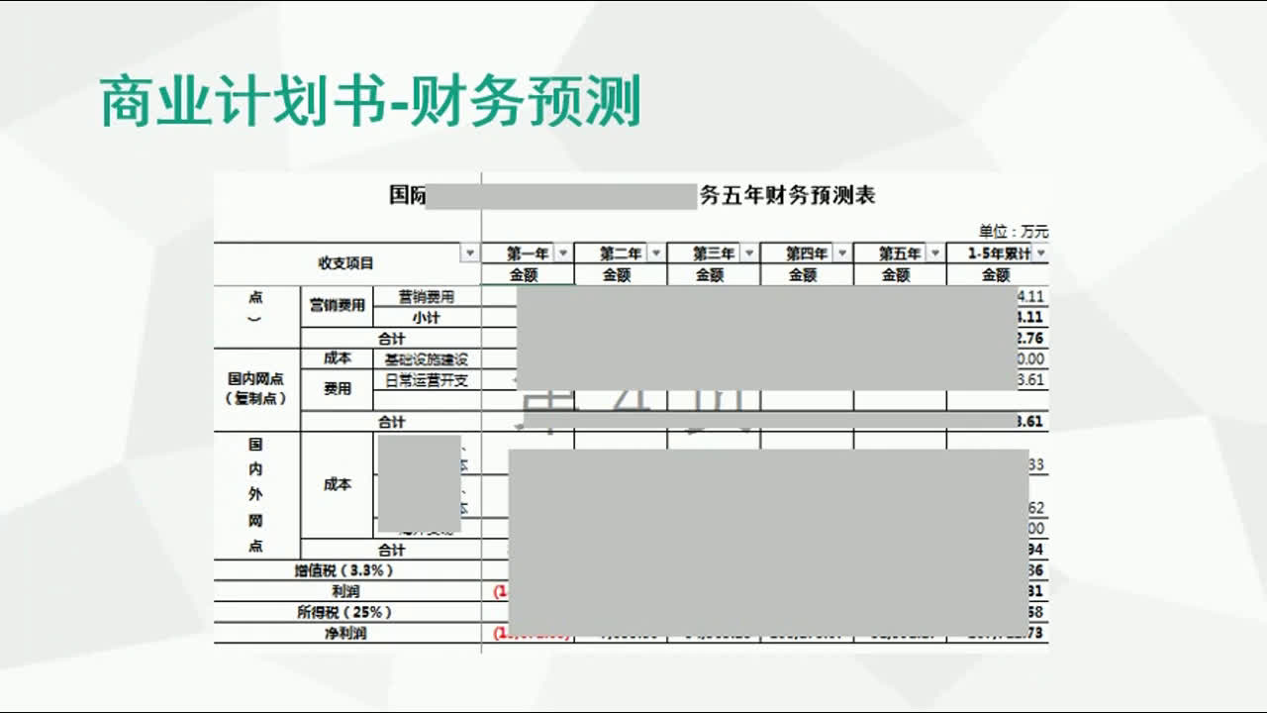Click the slide title 商业计划书-财务预测

point(371,101)
